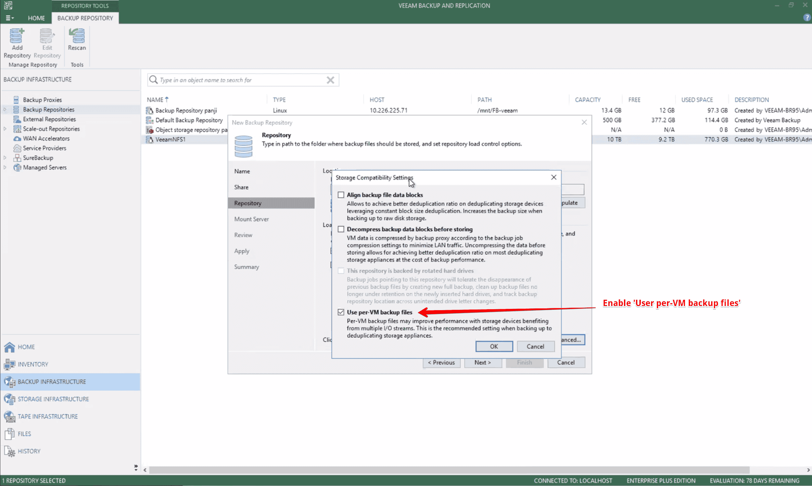The width and height of the screenshot is (812, 486).
Task: Click the Files navigation icon
Action: click(9, 433)
